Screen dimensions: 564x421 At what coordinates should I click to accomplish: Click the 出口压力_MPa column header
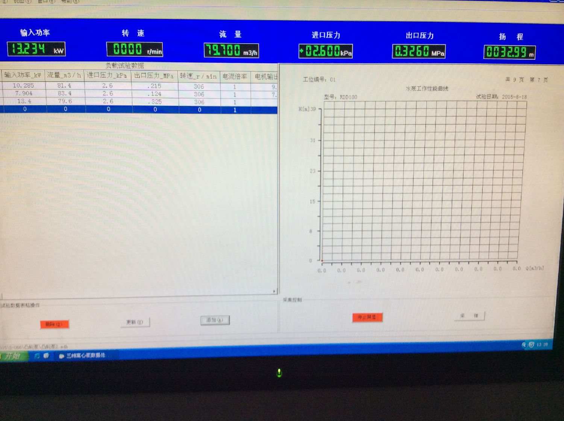pos(154,76)
